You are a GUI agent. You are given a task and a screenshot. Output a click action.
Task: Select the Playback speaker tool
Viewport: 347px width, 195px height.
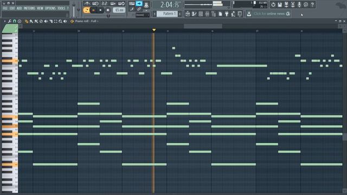65,21
